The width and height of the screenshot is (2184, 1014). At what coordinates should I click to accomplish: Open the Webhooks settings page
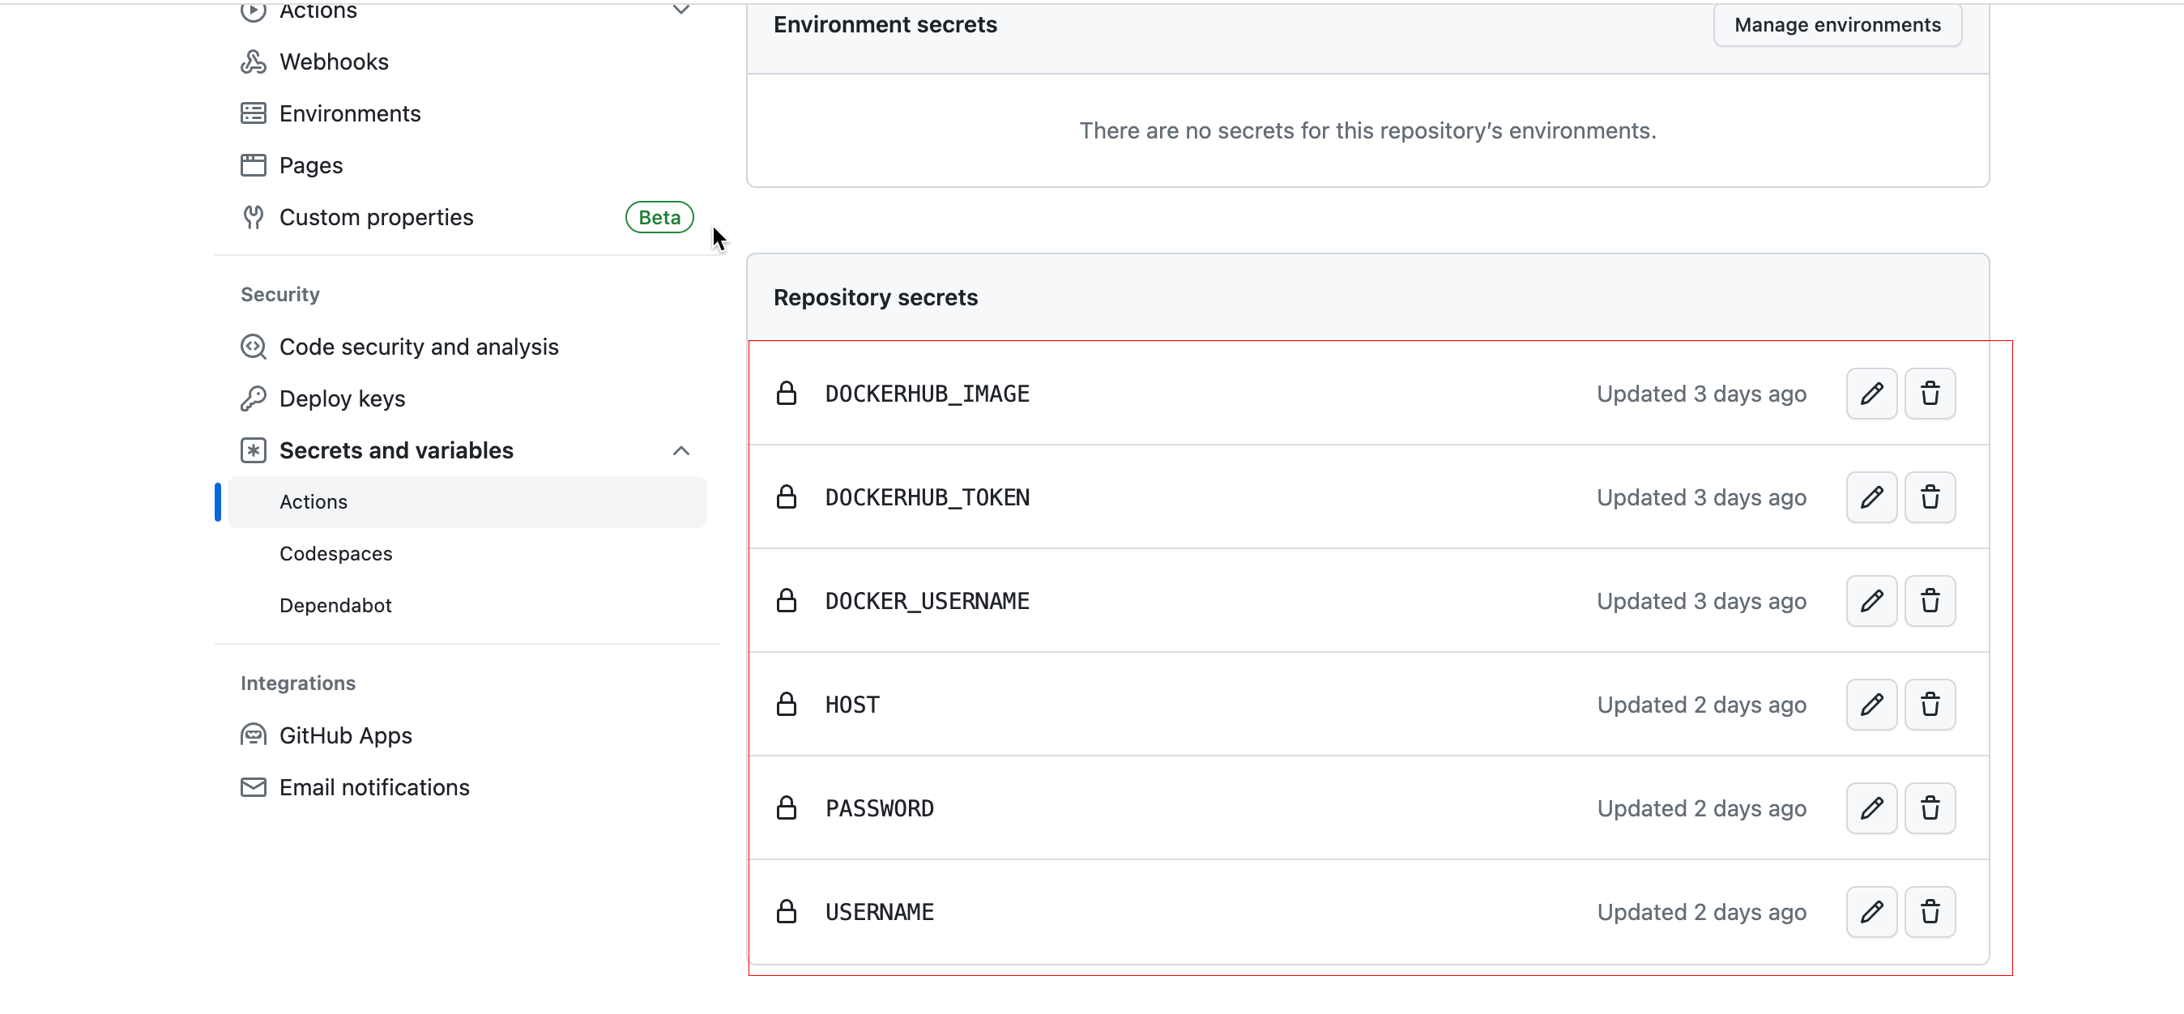[333, 62]
